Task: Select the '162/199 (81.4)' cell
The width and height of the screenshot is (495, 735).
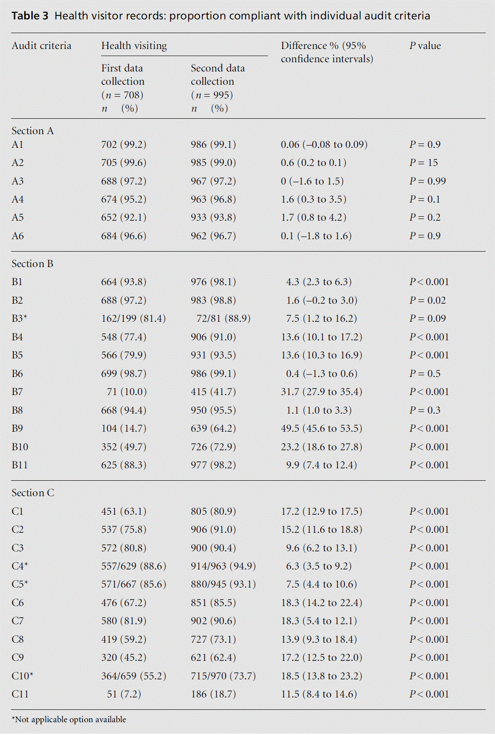Action: [x=133, y=319]
